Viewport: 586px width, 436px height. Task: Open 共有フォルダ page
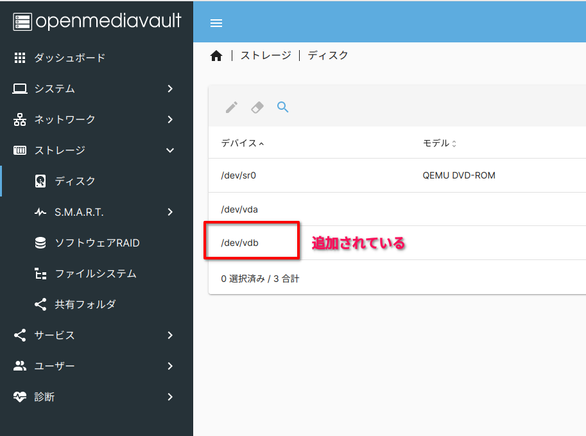click(x=96, y=304)
